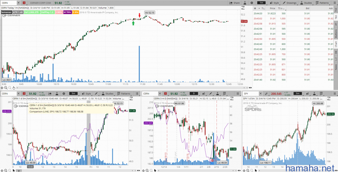Click the VolPlay 1.2 label
Screen dimensions: 338x172
[47, 13]
